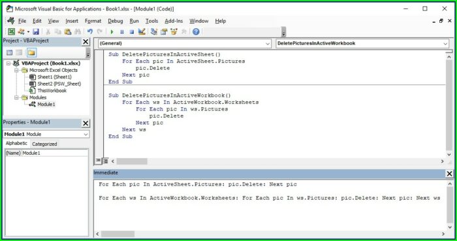Image resolution: width=457 pixels, height=241 pixels.
Task: Select Sheet2 (PSW_Sheet) in the project tree
Action: pyautogui.click(x=59, y=84)
